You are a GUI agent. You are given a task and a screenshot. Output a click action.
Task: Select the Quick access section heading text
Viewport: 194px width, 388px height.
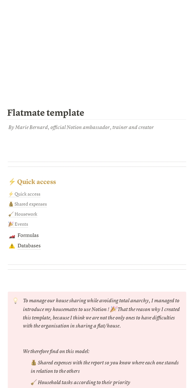[37, 182]
